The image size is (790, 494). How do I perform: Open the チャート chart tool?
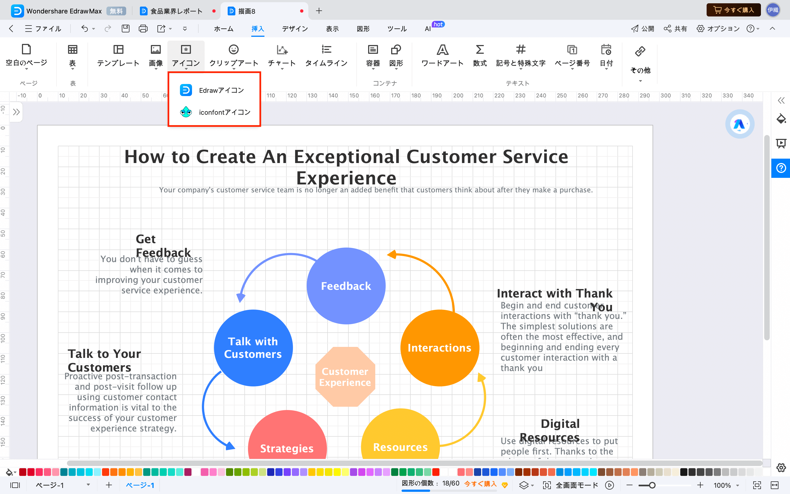click(282, 56)
